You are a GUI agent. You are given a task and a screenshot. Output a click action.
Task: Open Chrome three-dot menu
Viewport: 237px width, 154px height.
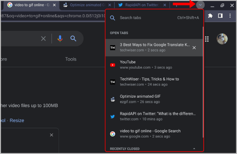pos(230,16)
